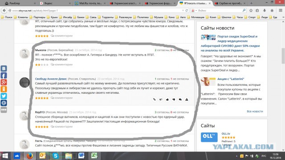The height and width of the screenshot is (160, 285).
Task: Switch to Украинские фору... tab
Action: click(160, 3)
